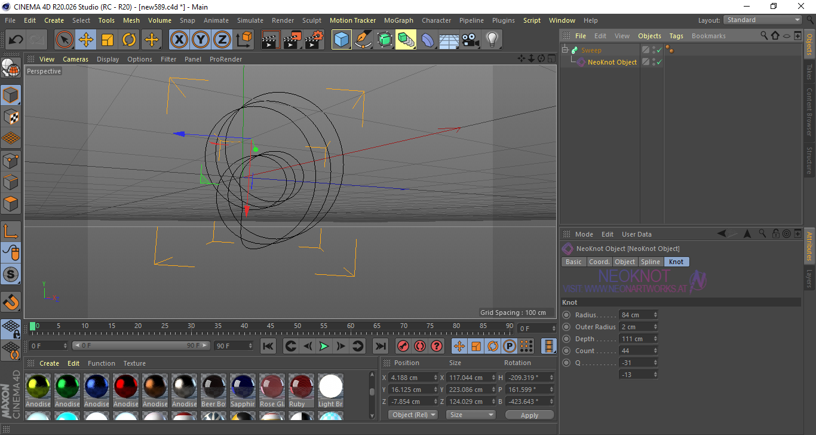Click frame 45 on the timeline ruler
The height and width of the screenshot is (435, 816).
pyautogui.click(x=271, y=327)
